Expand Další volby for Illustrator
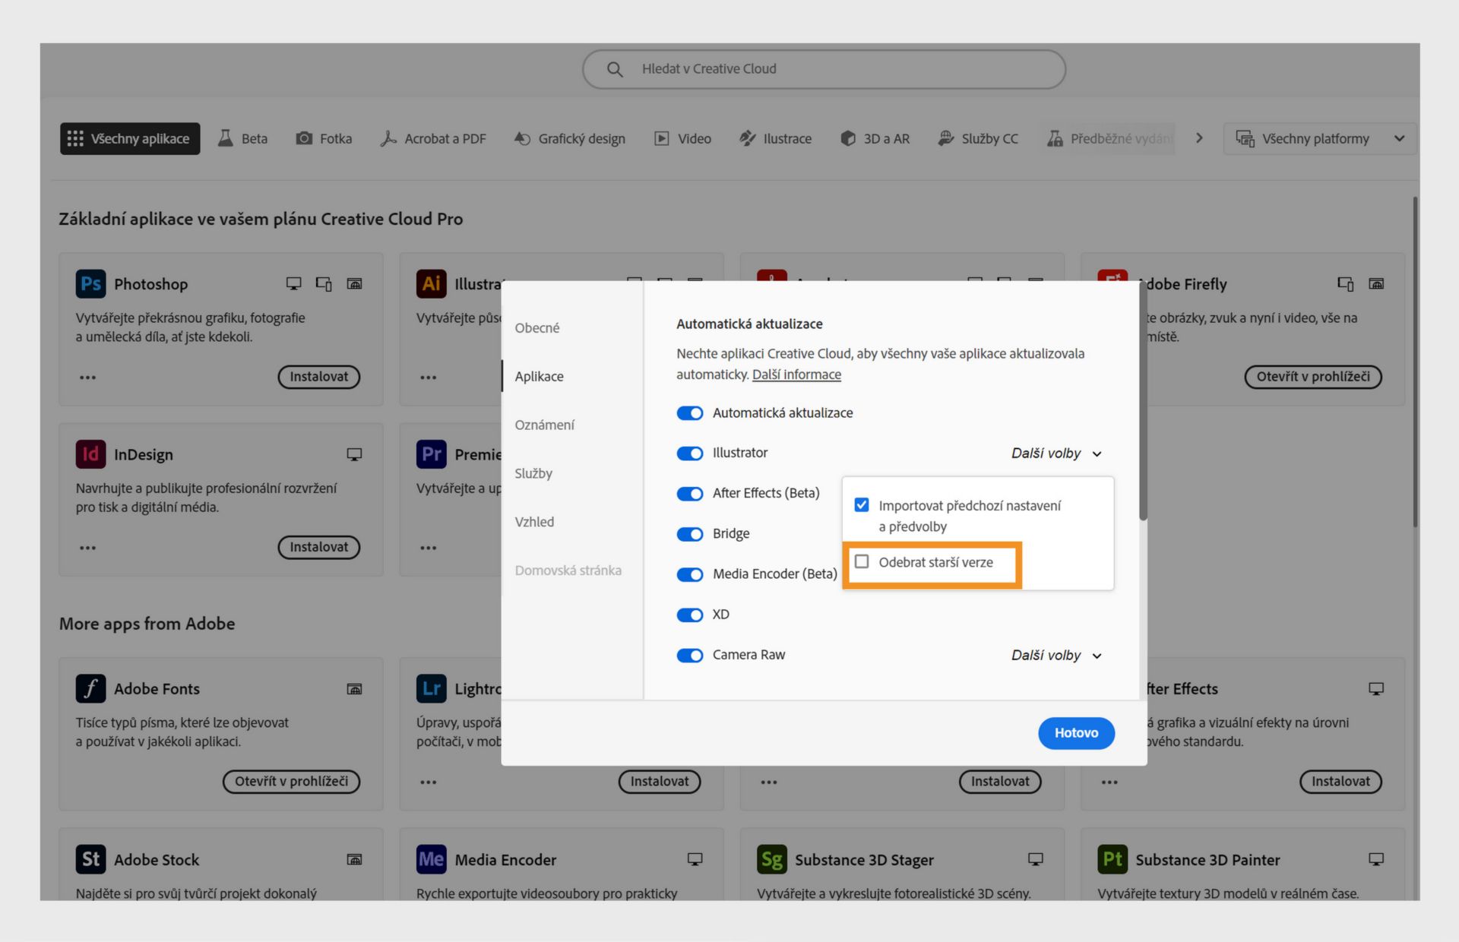1459x942 pixels. (x=1056, y=454)
